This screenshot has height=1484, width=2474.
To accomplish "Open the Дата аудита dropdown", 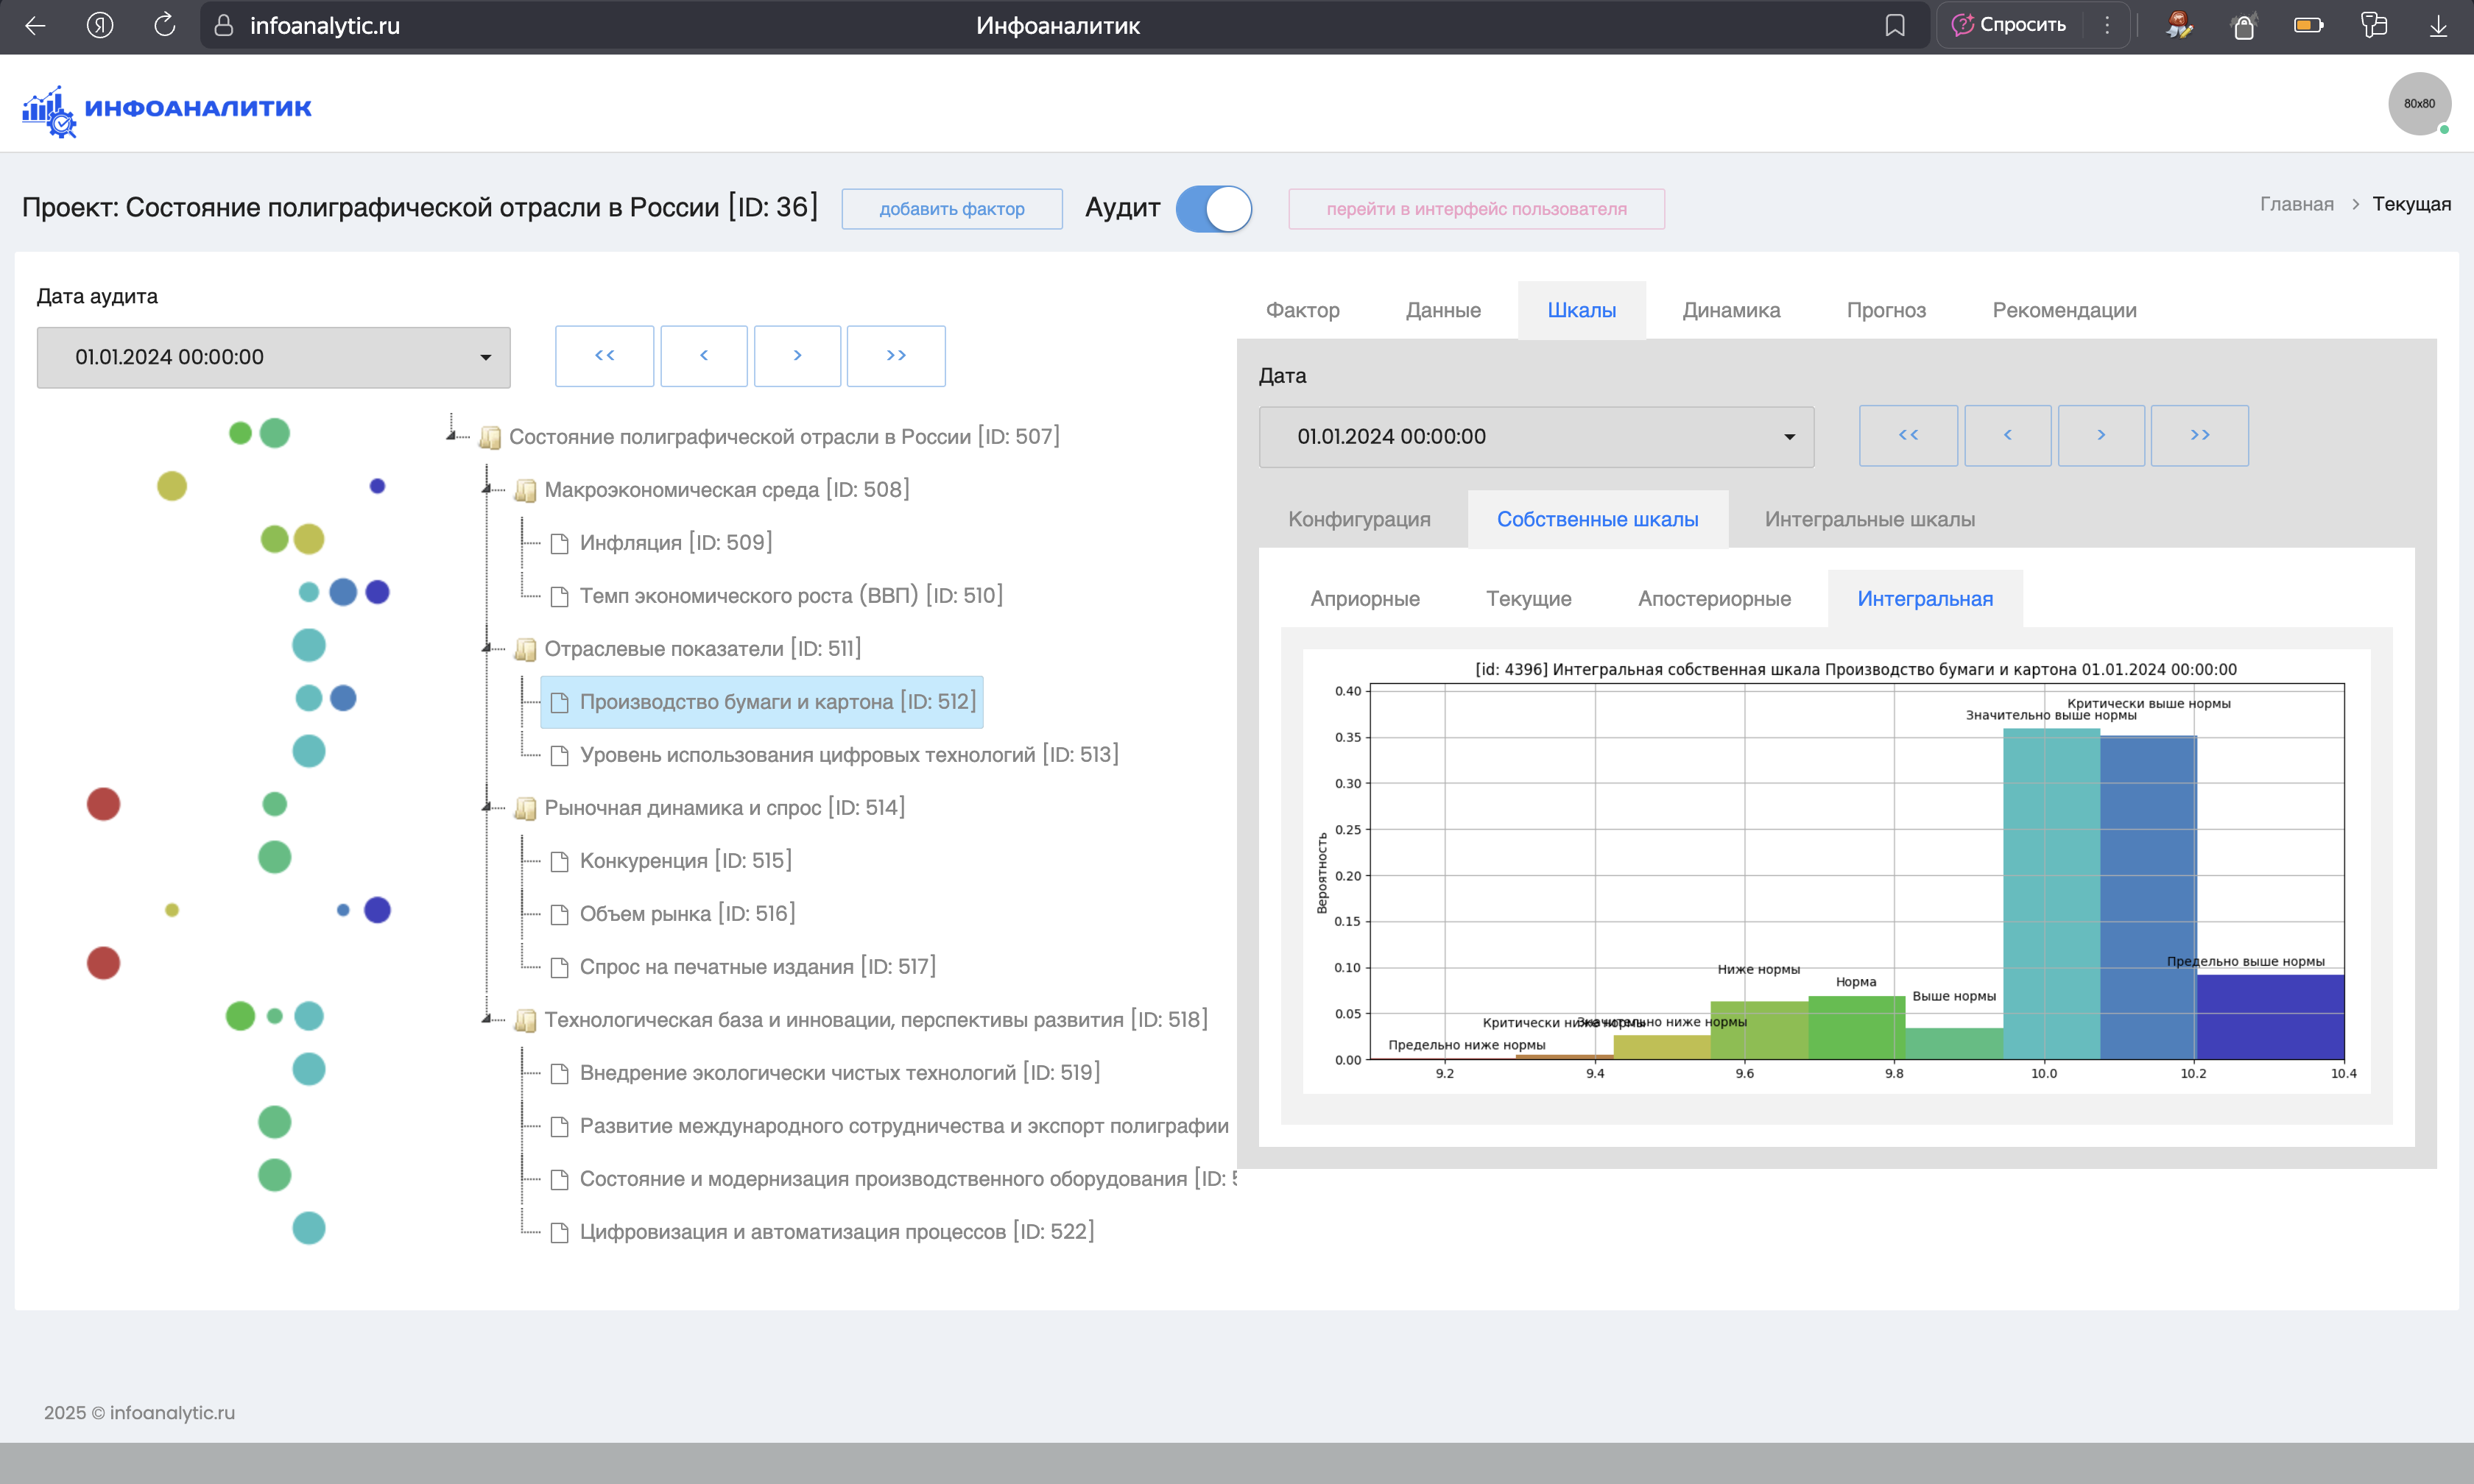I will click(273, 358).
